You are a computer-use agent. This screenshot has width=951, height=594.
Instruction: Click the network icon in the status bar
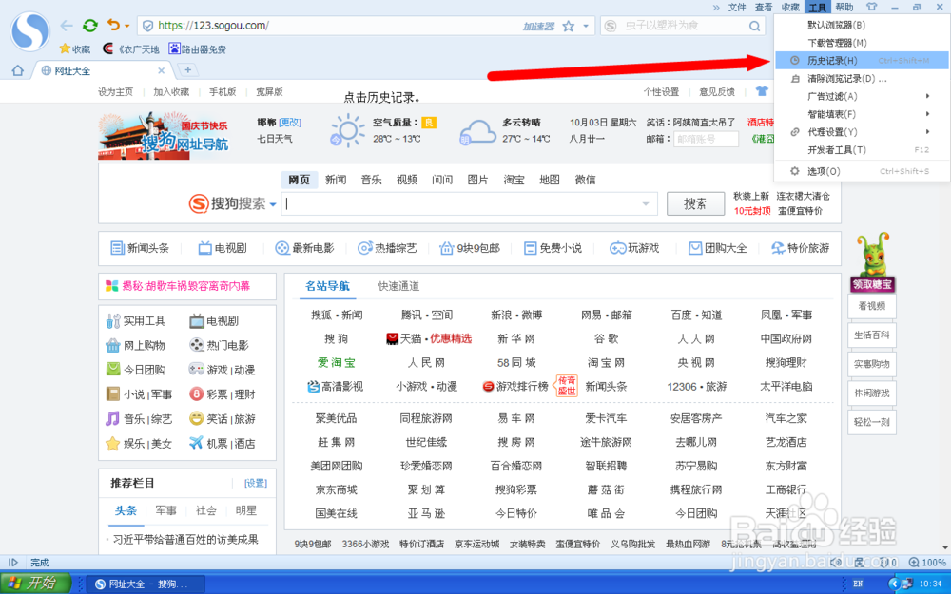tap(860, 562)
